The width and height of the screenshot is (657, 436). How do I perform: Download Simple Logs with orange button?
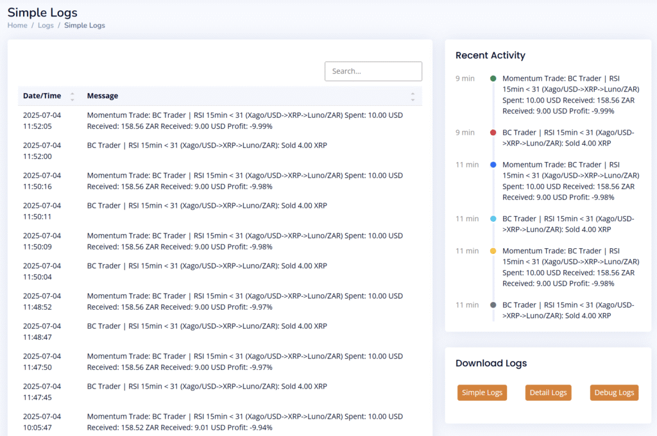[x=482, y=392]
